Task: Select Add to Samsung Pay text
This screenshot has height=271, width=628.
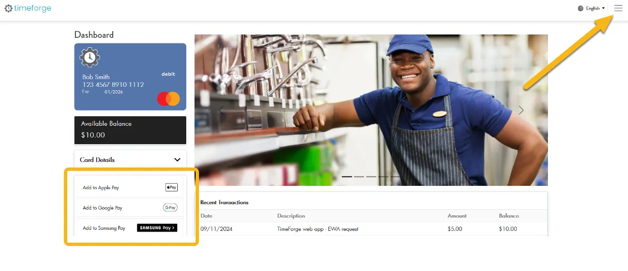Action: (x=104, y=228)
